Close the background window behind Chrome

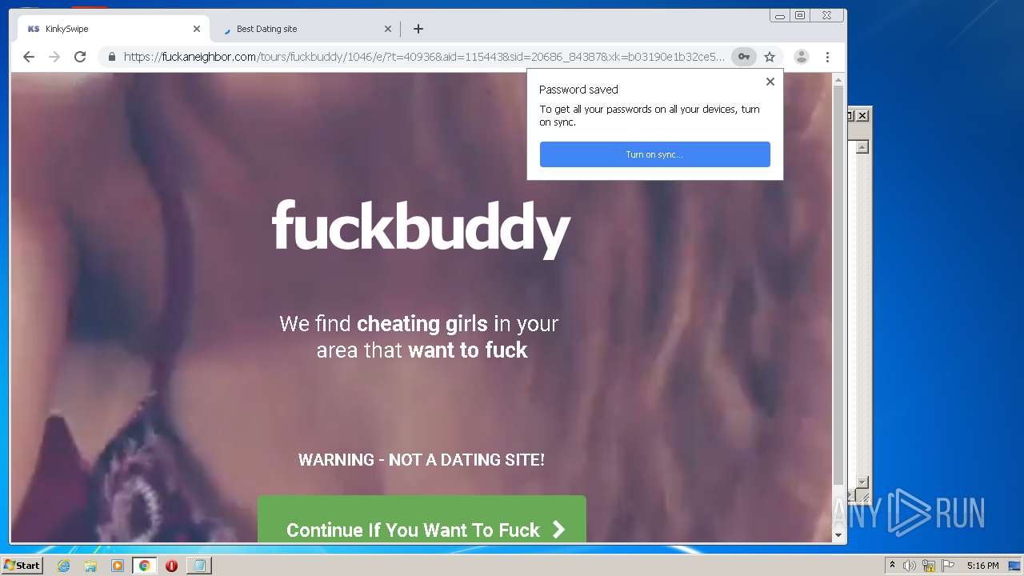click(x=862, y=116)
